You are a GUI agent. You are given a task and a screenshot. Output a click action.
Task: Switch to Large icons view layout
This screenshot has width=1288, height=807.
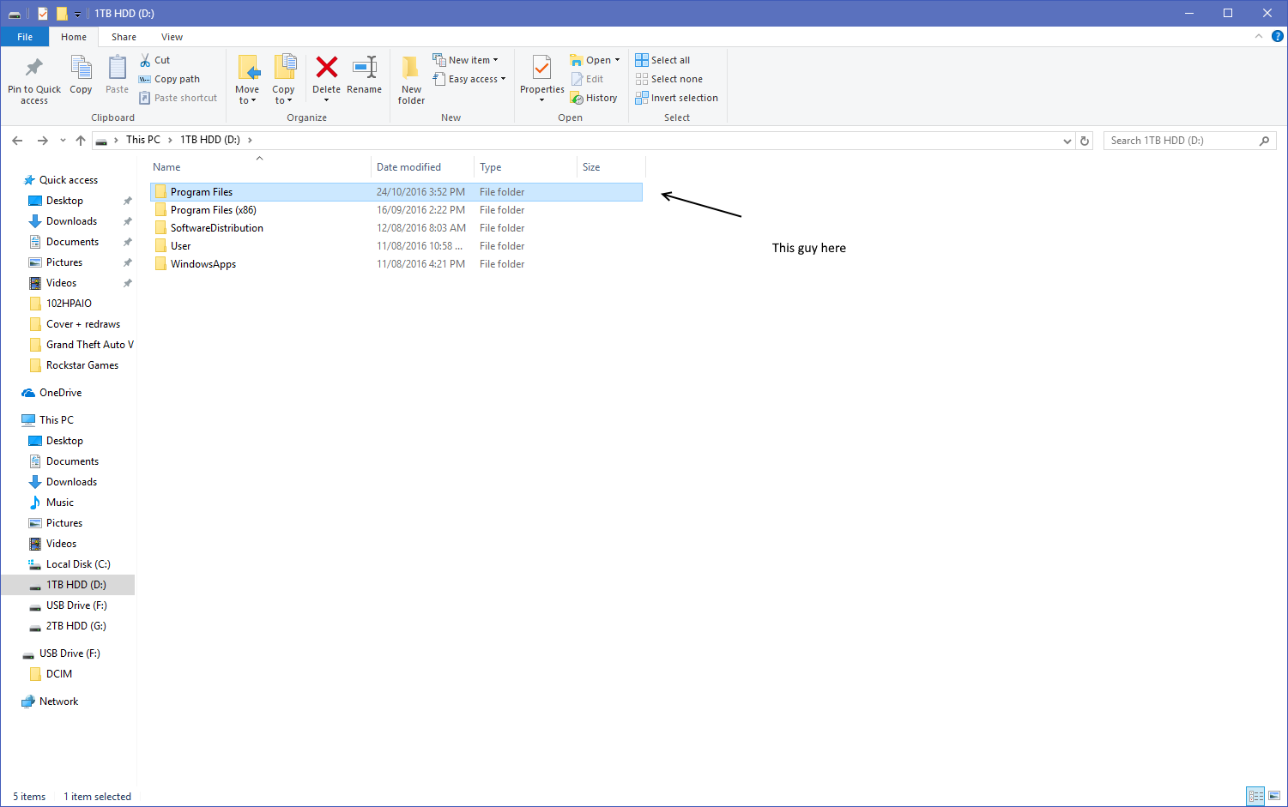pyautogui.click(x=1274, y=796)
